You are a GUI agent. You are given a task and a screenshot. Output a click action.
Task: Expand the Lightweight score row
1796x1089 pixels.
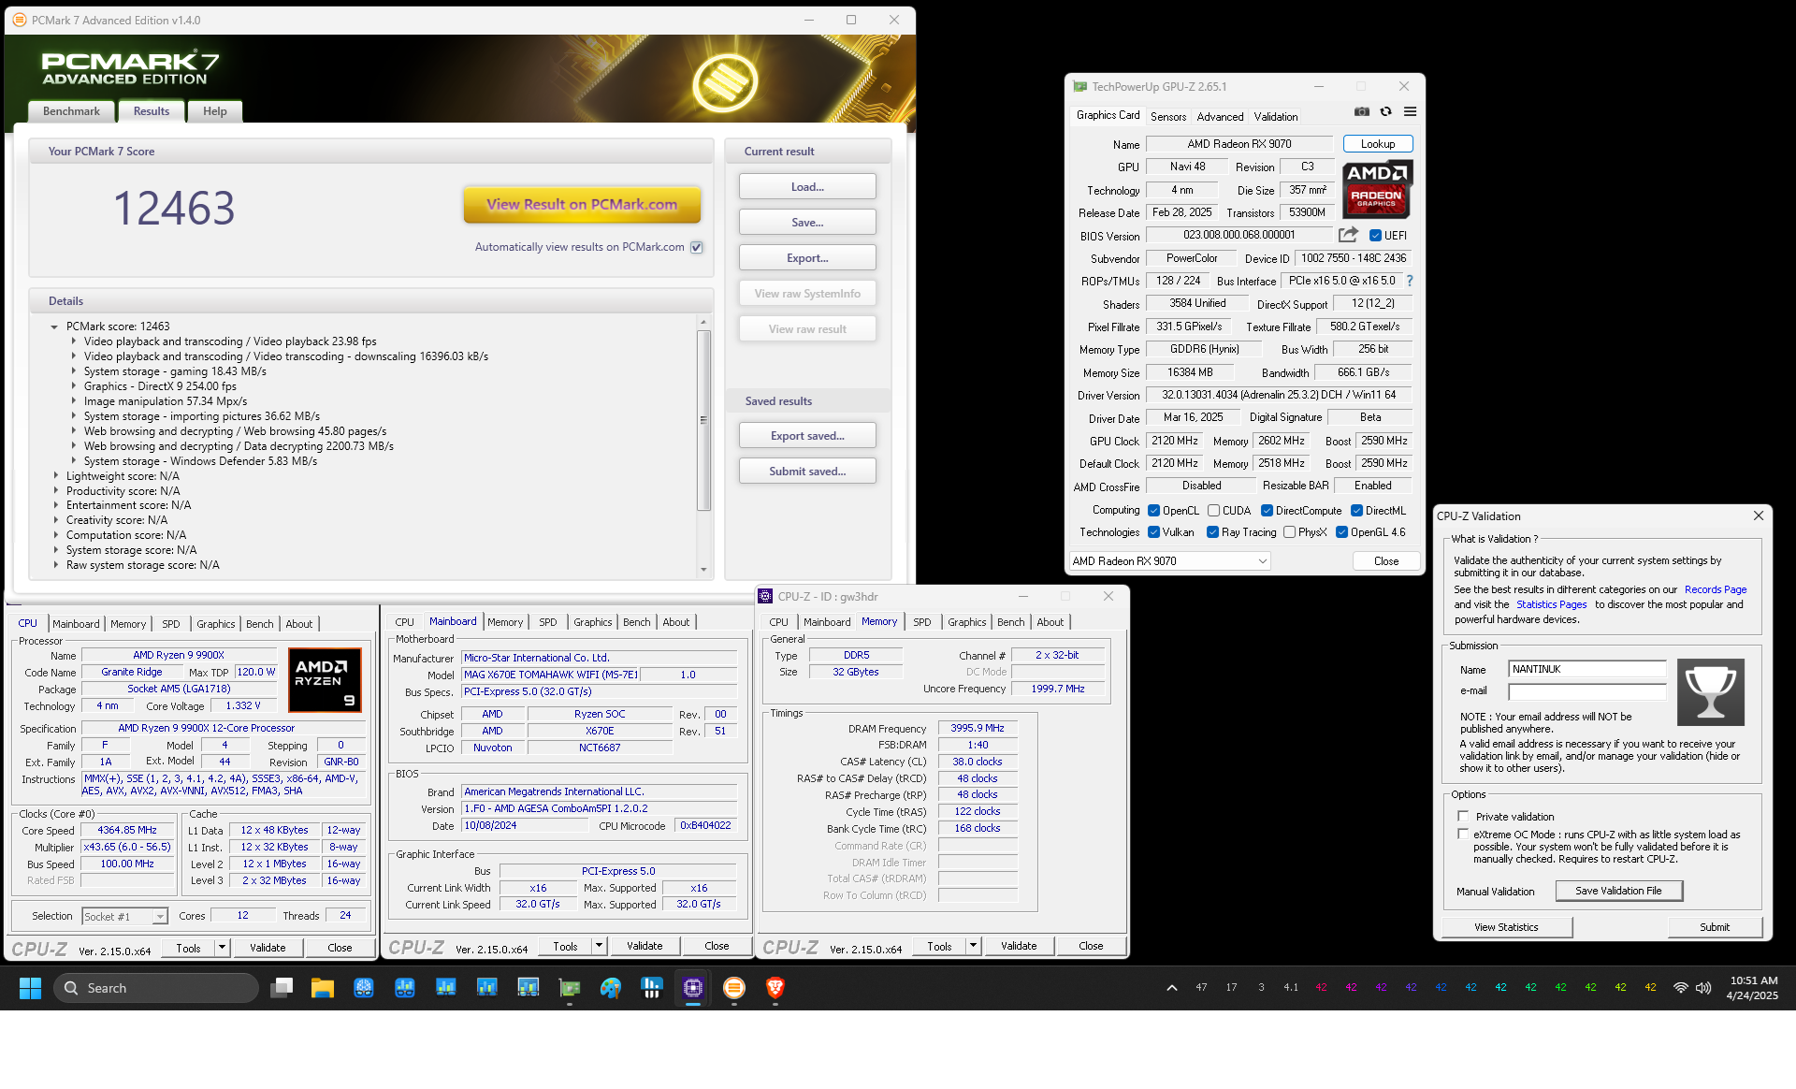pos(55,476)
